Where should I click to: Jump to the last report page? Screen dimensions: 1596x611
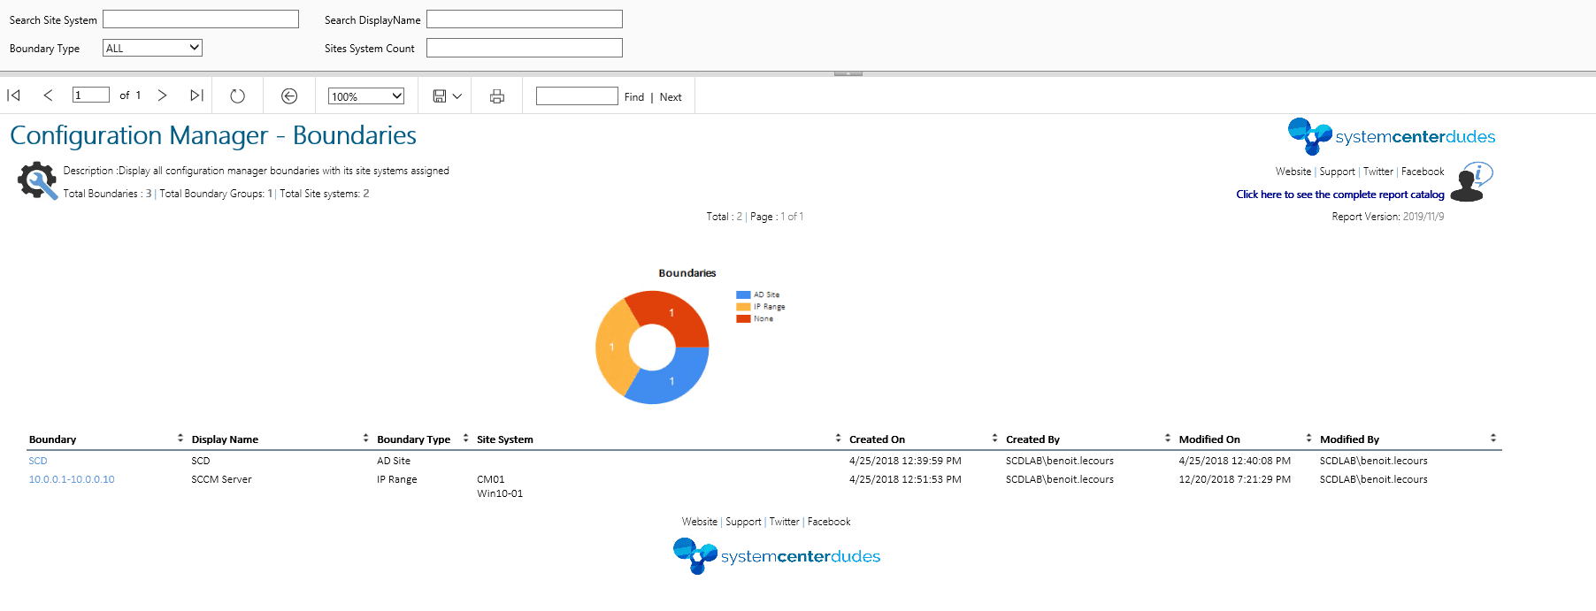[x=196, y=95]
